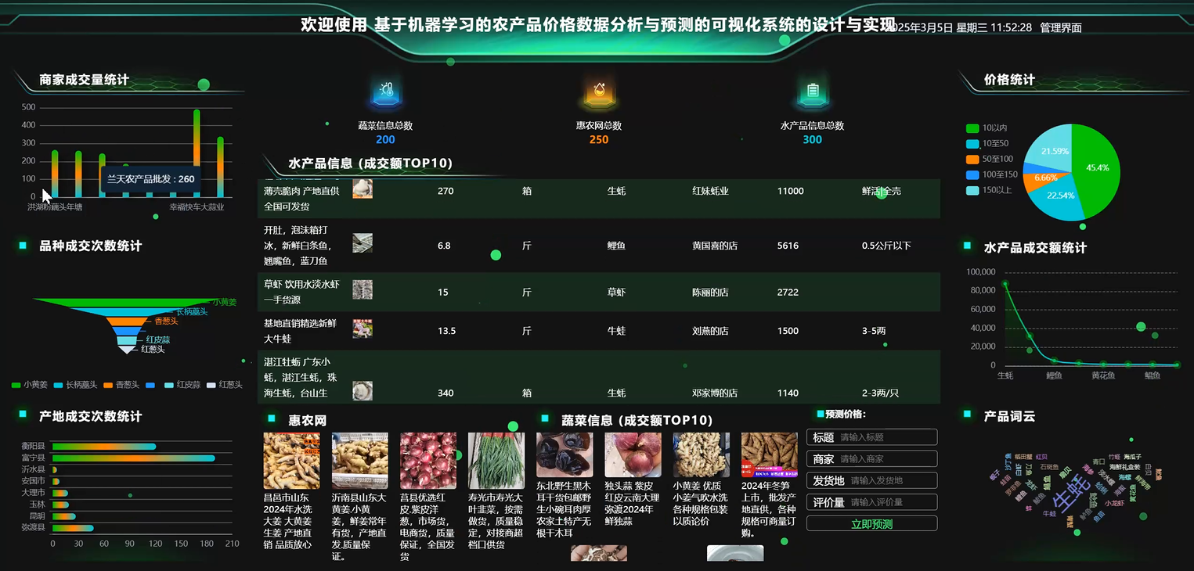
Task: Click the 生蚝 data point on the sales line chart
Action: click(x=1005, y=285)
